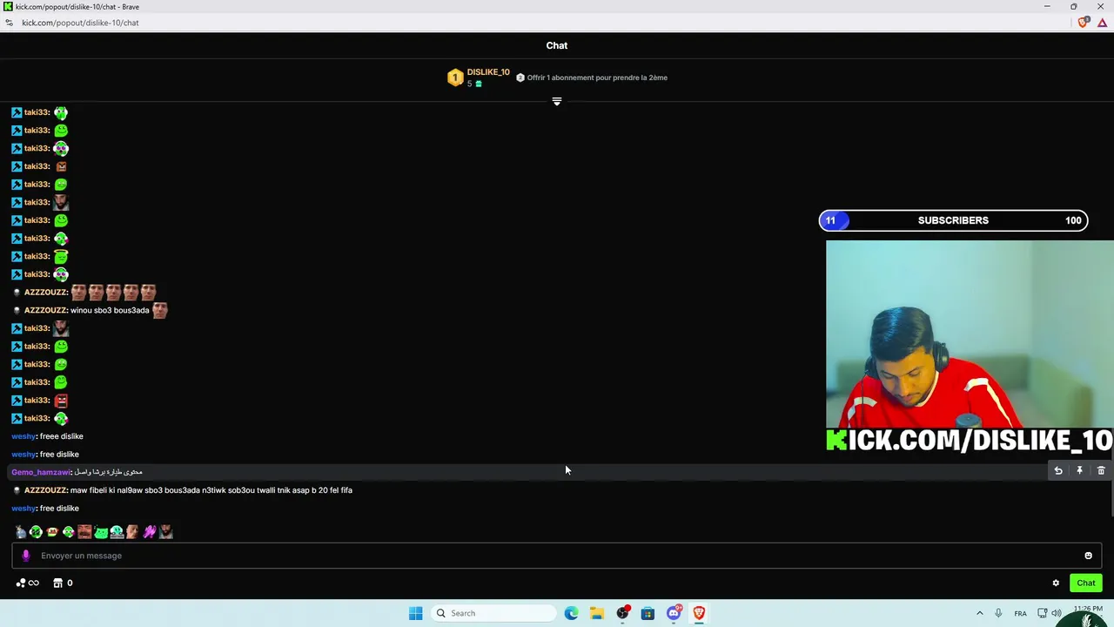The width and height of the screenshot is (1114, 627).
Task: Insert the green cat quick emote
Action: coord(101,532)
